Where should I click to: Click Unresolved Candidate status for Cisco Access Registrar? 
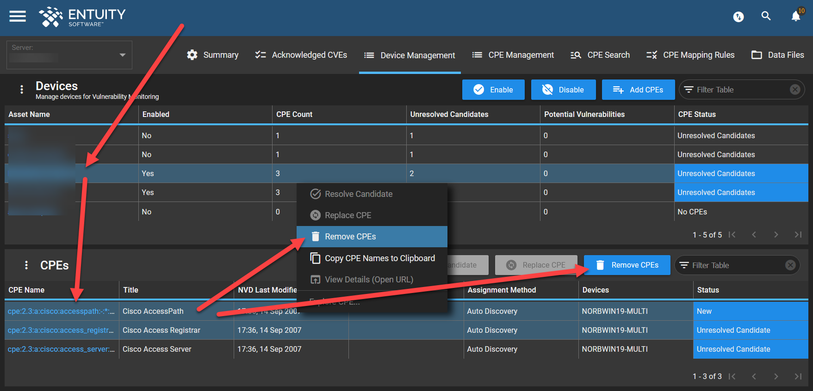click(751, 330)
